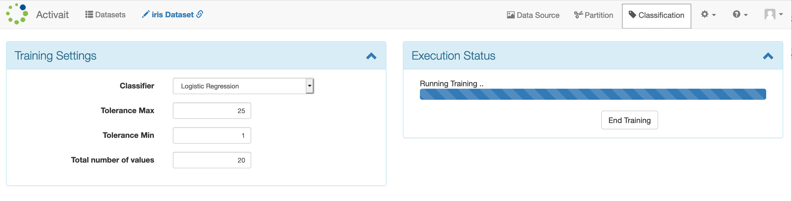Open the user avatar menu

(x=774, y=15)
